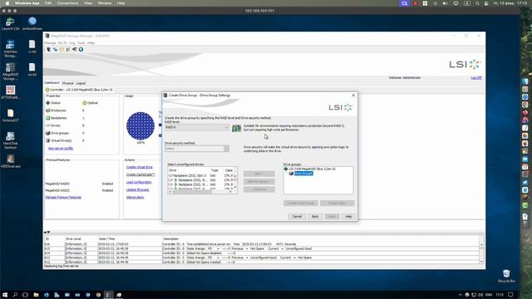Open HDDScan.exe desktop icon
The image size is (532, 299).
10,161
